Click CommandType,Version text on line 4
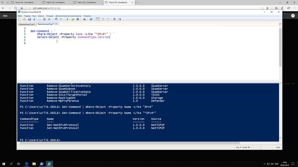 click(x=94, y=37)
